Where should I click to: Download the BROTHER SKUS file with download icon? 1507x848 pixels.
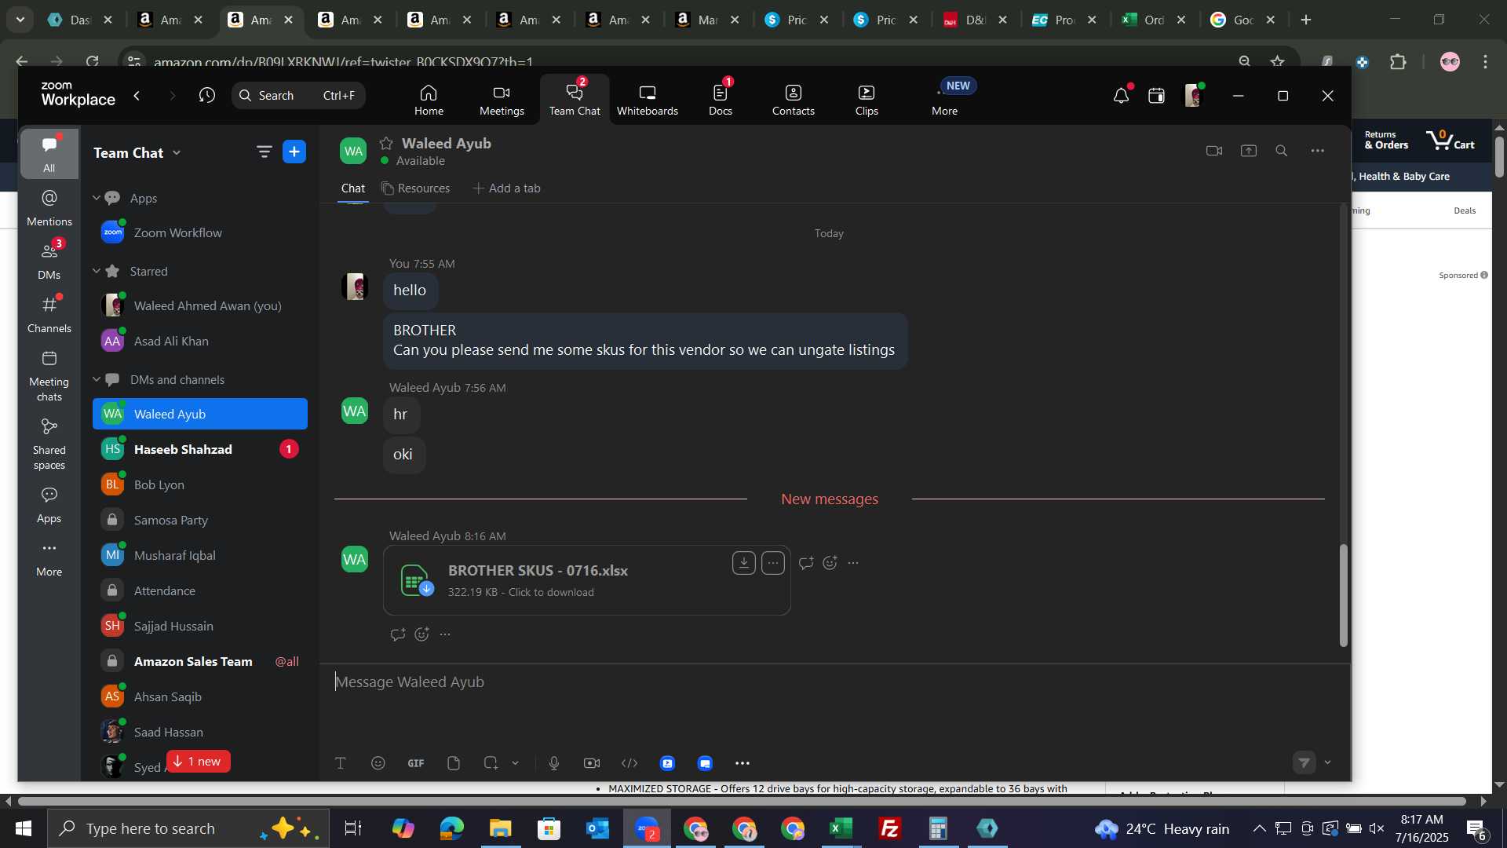click(743, 563)
